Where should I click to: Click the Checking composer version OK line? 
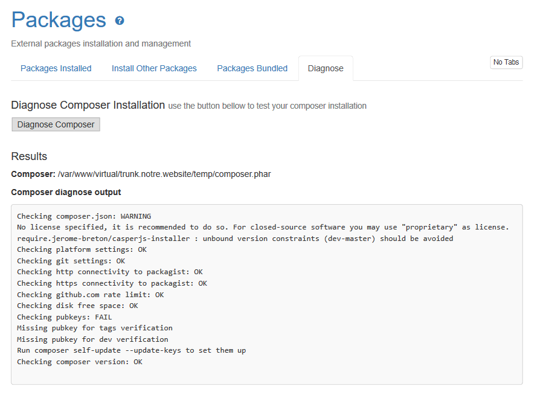(79, 362)
